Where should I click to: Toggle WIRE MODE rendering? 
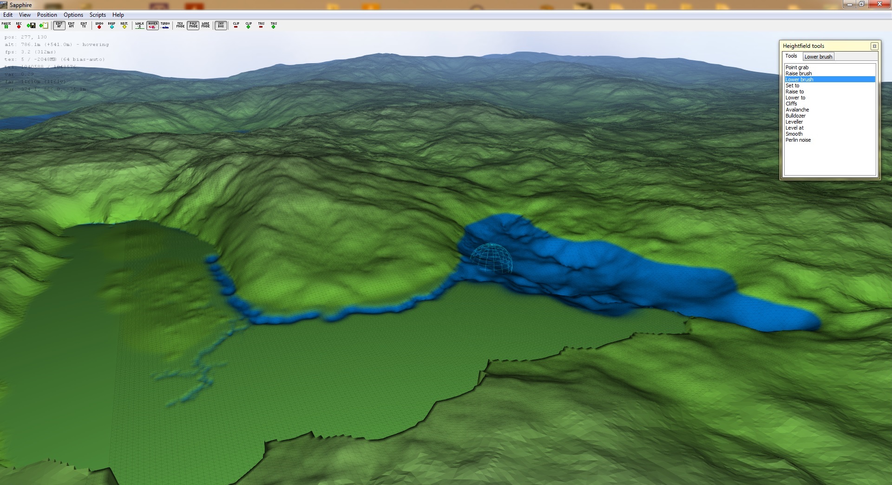(x=205, y=26)
